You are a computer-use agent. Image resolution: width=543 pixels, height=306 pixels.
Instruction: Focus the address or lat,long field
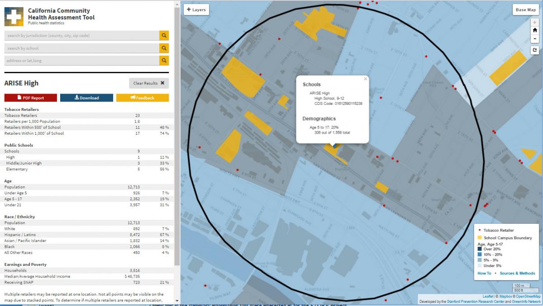coord(82,61)
